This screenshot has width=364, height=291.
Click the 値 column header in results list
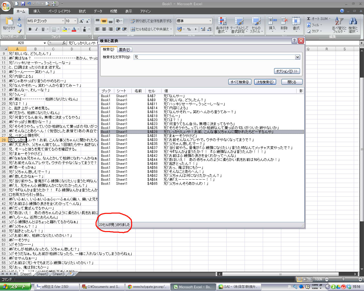(166, 91)
